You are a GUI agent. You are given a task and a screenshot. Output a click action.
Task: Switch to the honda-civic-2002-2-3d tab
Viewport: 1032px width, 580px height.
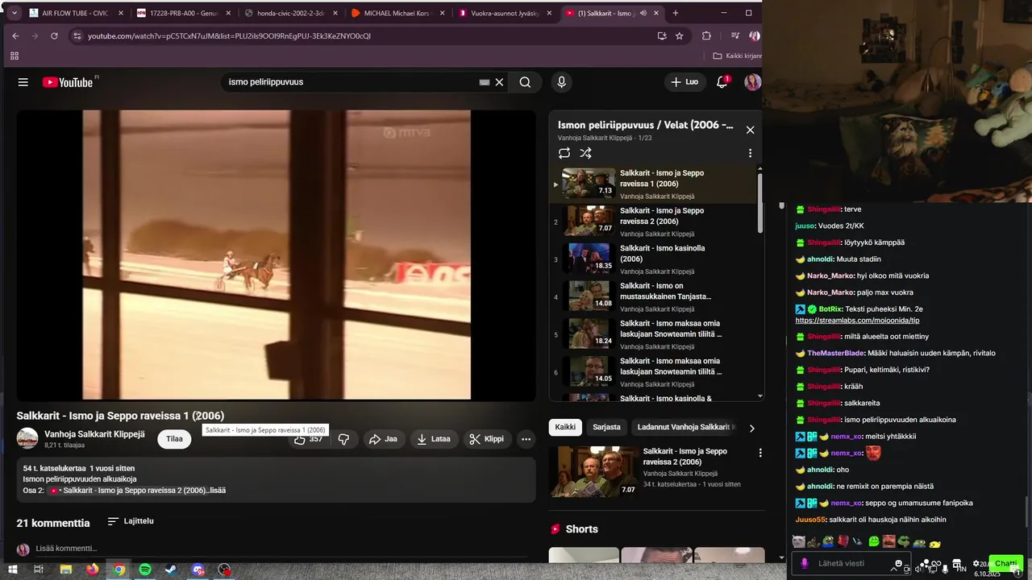pyautogui.click(x=291, y=13)
